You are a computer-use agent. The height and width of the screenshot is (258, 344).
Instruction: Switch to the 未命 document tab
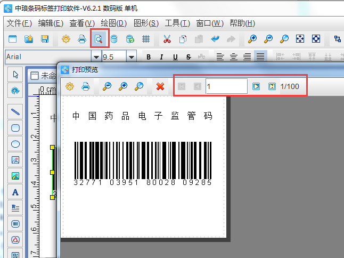44,76
